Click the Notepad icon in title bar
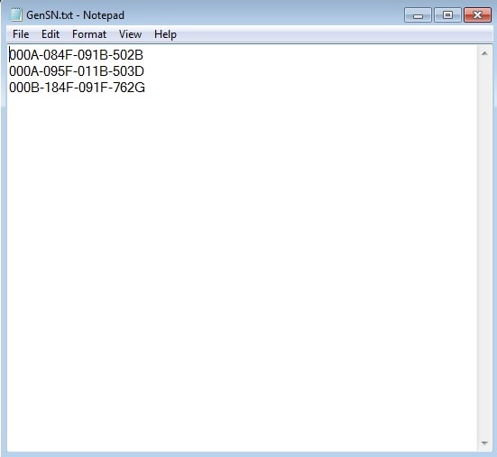The image size is (497, 457). (15, 15)
